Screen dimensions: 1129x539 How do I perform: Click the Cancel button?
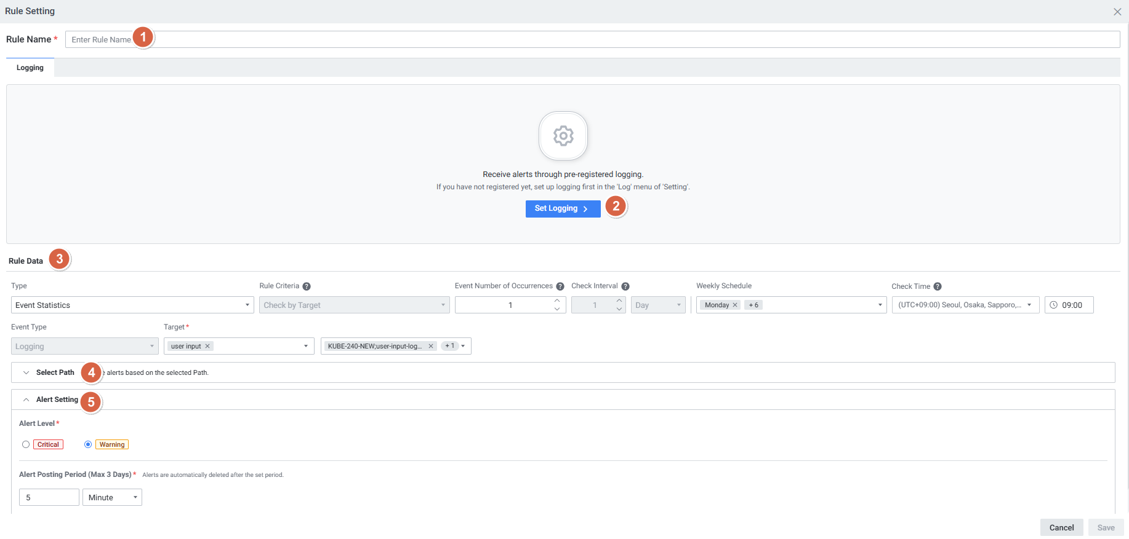tap(1061, 527)
